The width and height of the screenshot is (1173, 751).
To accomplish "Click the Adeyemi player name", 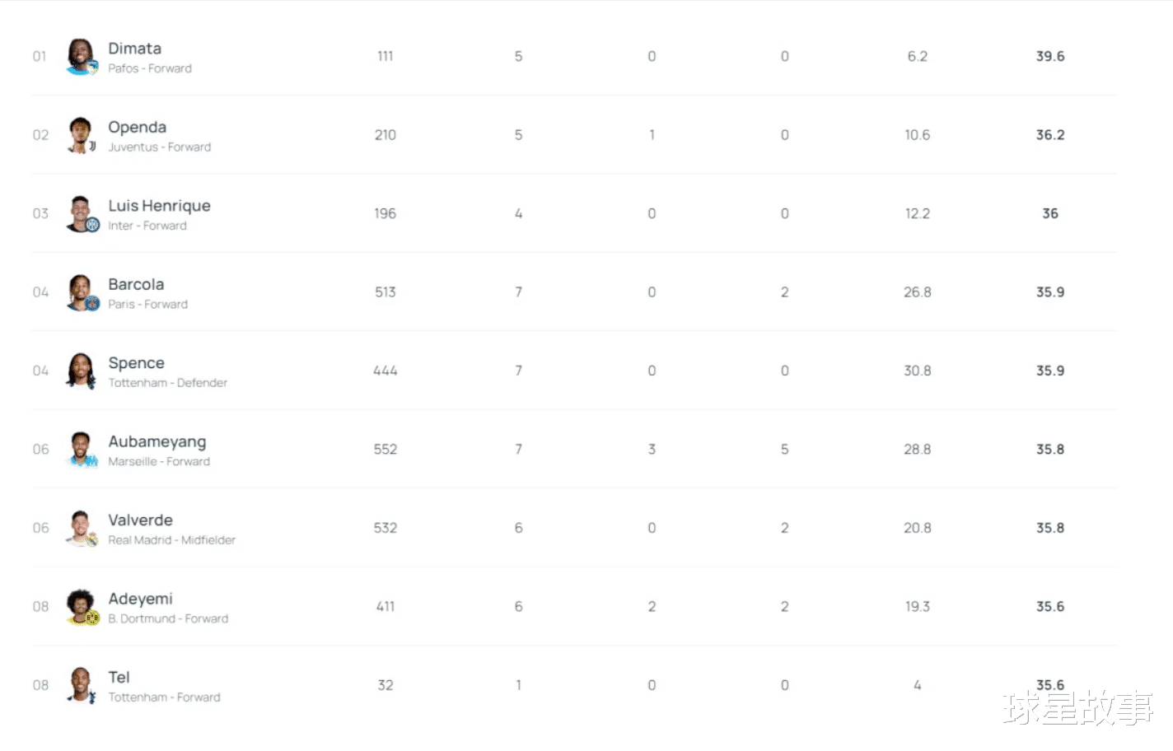I will point(140,599).
